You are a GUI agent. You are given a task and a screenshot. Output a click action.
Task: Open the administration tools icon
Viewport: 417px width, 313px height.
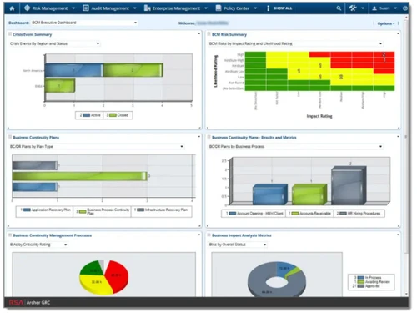(353, 8)
